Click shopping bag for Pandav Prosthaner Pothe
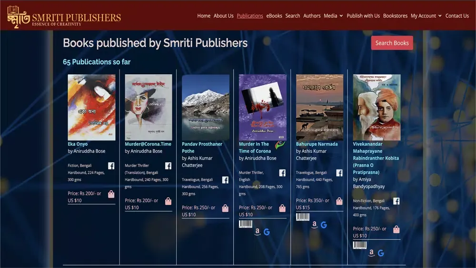Viewport: 476px width, 268px height. pos(225,208)
